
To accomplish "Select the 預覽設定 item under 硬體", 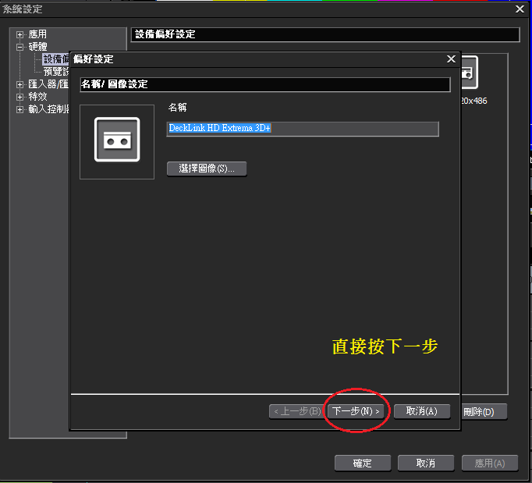I will click(56, 72).
